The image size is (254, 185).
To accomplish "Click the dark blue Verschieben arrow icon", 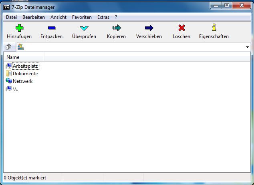I will (x=149, y=28).
